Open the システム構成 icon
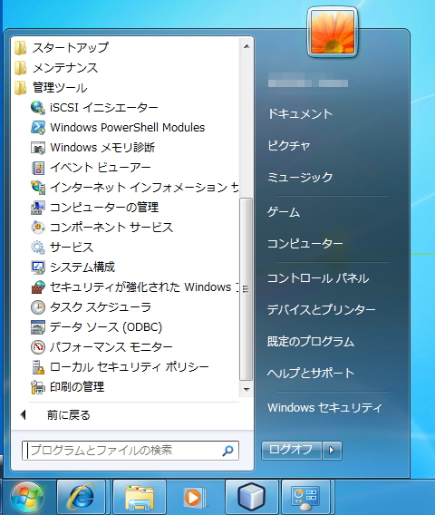Image resolution: width=435 pixels, height=515 pixels. tap(38, 267)
